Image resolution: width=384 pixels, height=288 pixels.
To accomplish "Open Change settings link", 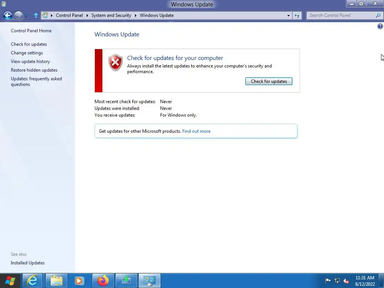I will point(27,52).
